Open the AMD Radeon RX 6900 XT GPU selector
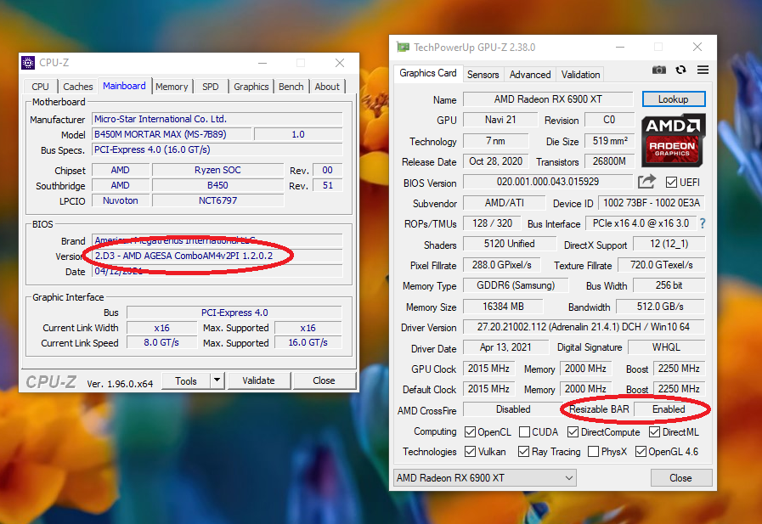Screen dimensions: 762x524 (484, 478)
